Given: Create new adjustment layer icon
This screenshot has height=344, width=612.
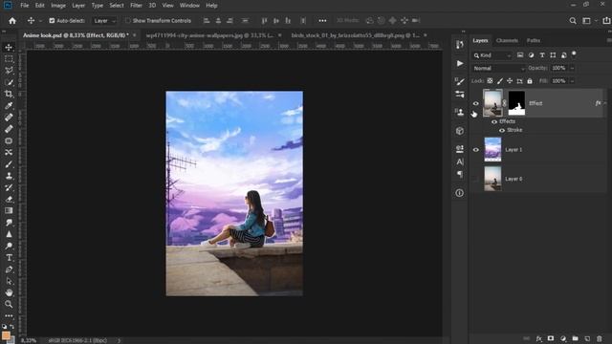Looking at the screenshot, I should 563,339.
